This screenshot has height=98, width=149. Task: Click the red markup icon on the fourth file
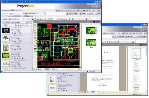pyautogui.click(x=20, y=58)
